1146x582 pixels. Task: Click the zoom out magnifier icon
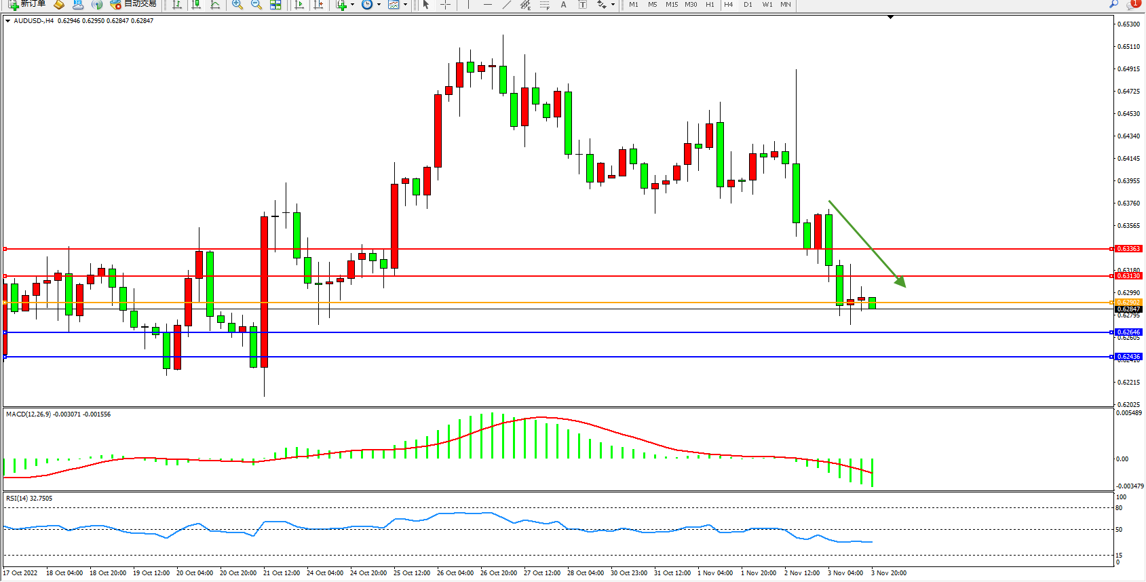[x=256, y=5]
